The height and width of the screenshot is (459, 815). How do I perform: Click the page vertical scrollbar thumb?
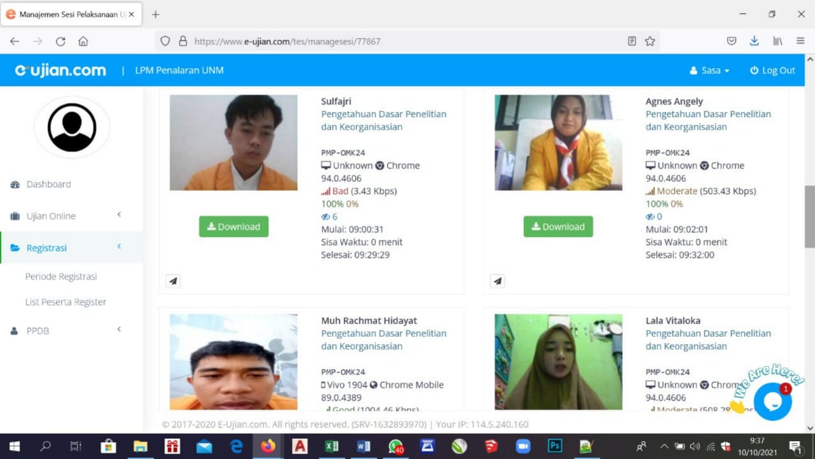click(x=809, y=217)
